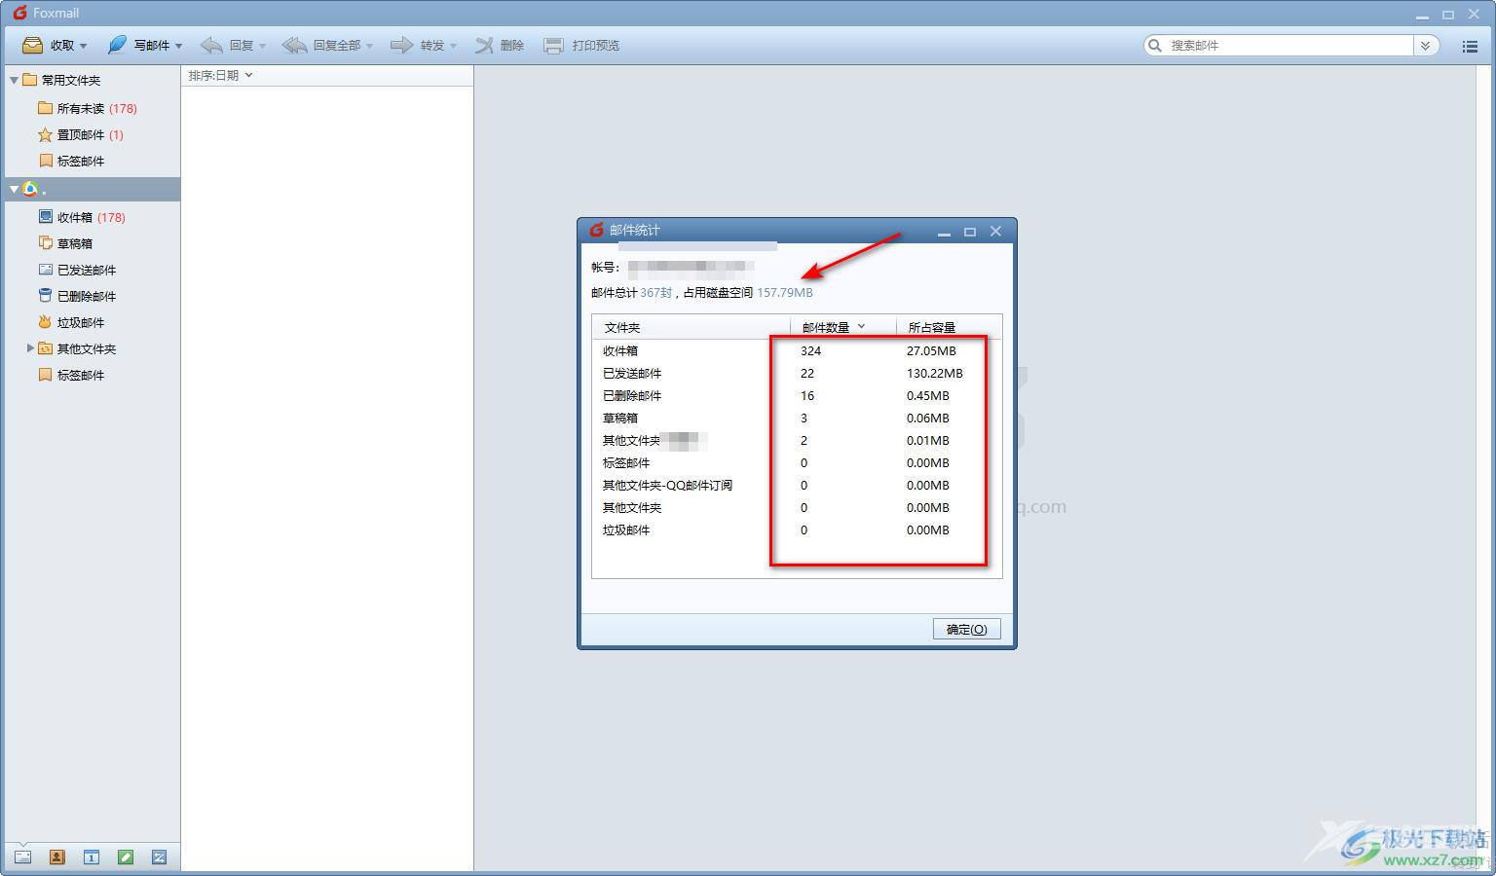
Task: Click the 收取 receive mail icon
Action: pos(32,45)
